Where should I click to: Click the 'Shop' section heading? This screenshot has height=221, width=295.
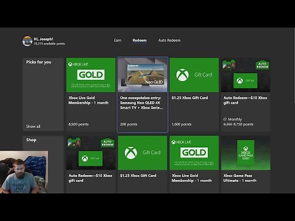[31, 140]
